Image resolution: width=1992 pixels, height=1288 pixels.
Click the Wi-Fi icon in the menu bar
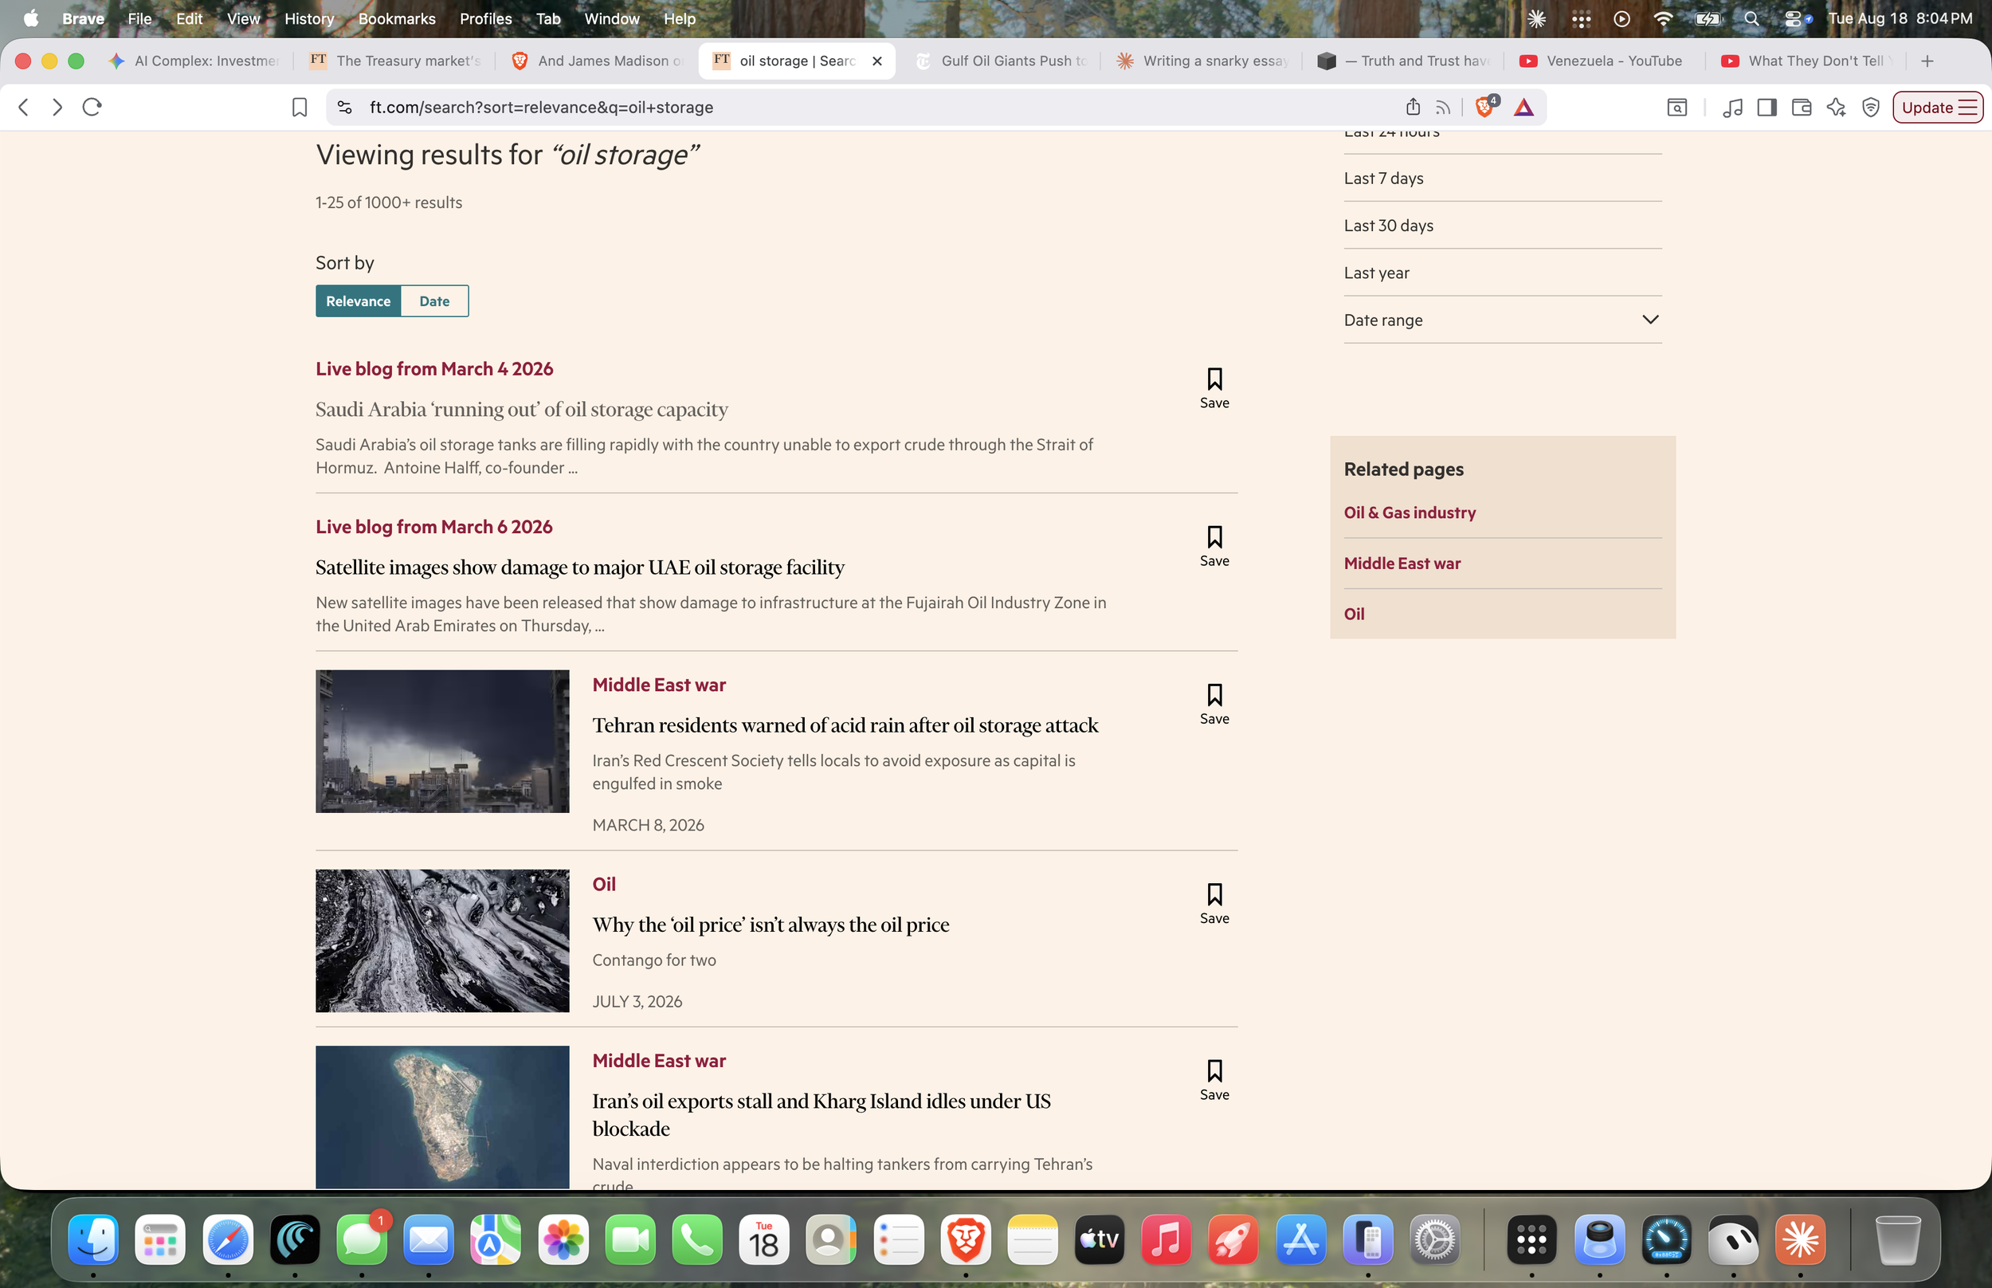tap(1664, 18)
